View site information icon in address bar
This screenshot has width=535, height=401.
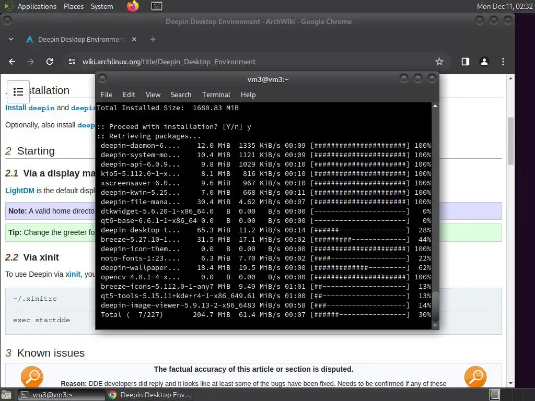[x=72, y=62]
